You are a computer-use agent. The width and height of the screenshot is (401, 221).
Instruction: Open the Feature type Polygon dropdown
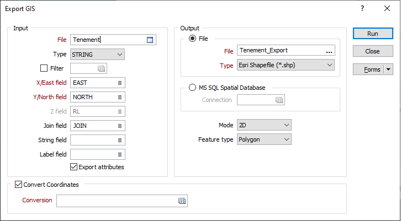pyautogui.click(x=264, y=139)
